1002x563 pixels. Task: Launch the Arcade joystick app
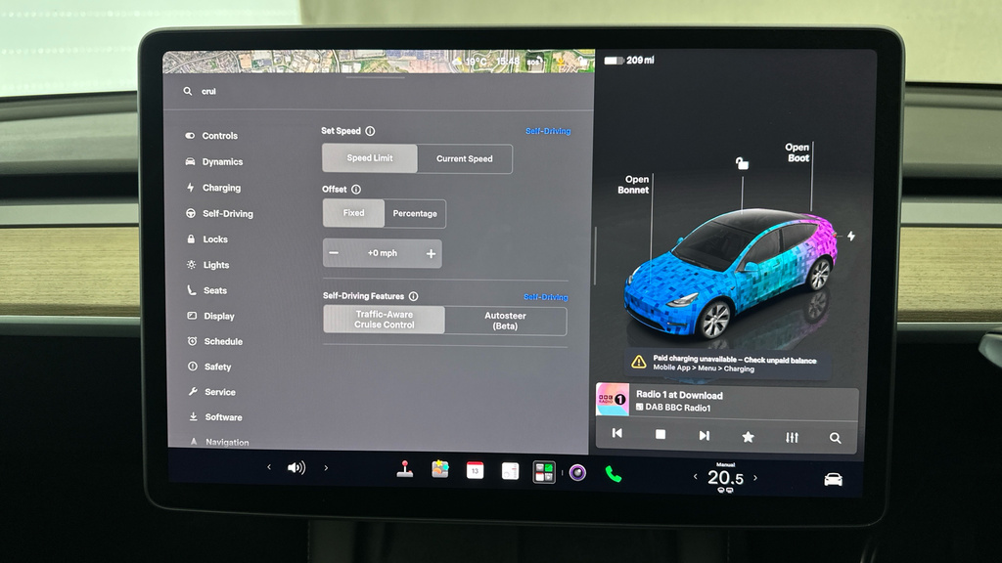[x=404, y=469]
